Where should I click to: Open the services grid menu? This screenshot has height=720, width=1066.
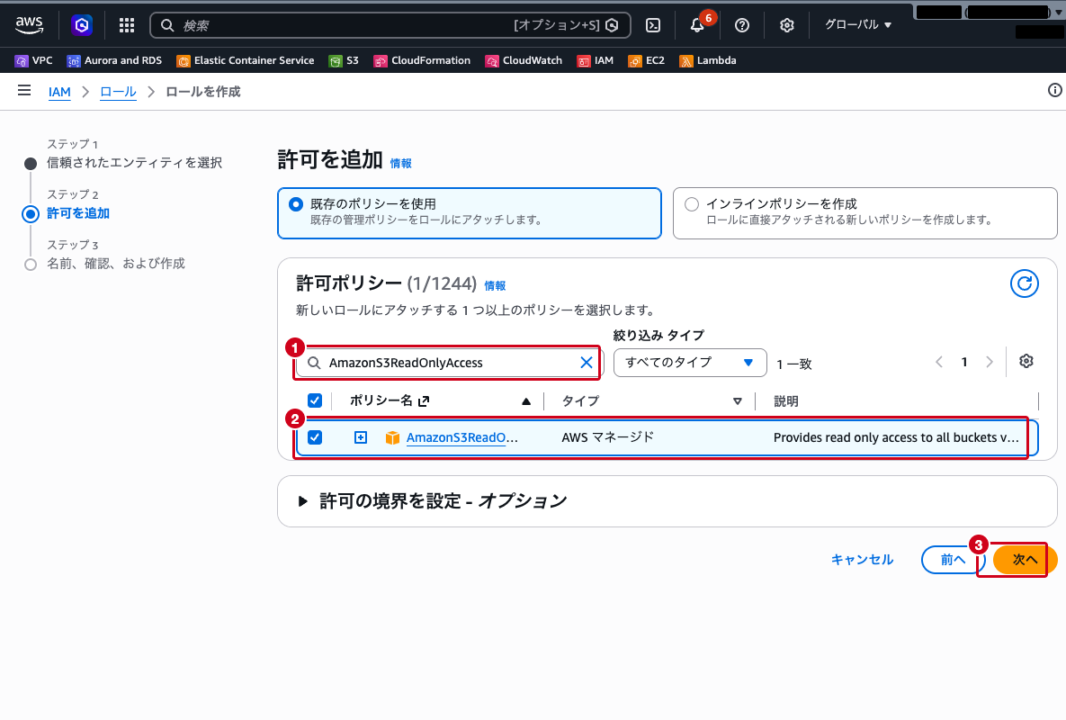(x=127, y=25)
